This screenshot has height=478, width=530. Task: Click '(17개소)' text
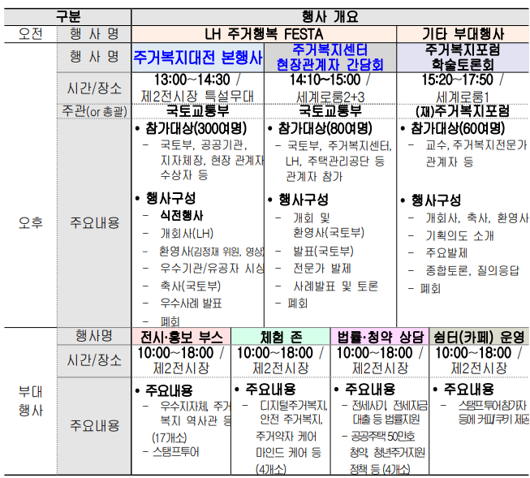170,437
